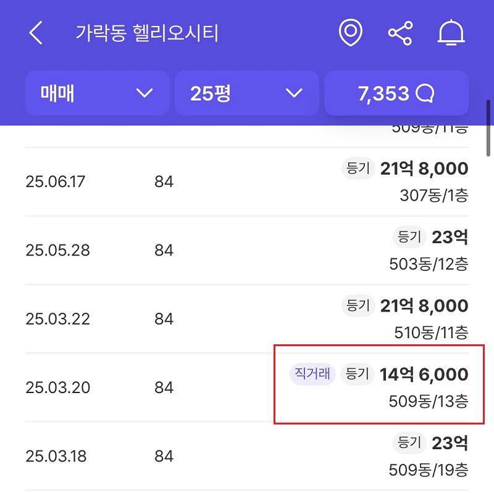Click the chevron next to 25평
Image resolution: width=494 pixels, height=493 pixels.
click(295, 94)
